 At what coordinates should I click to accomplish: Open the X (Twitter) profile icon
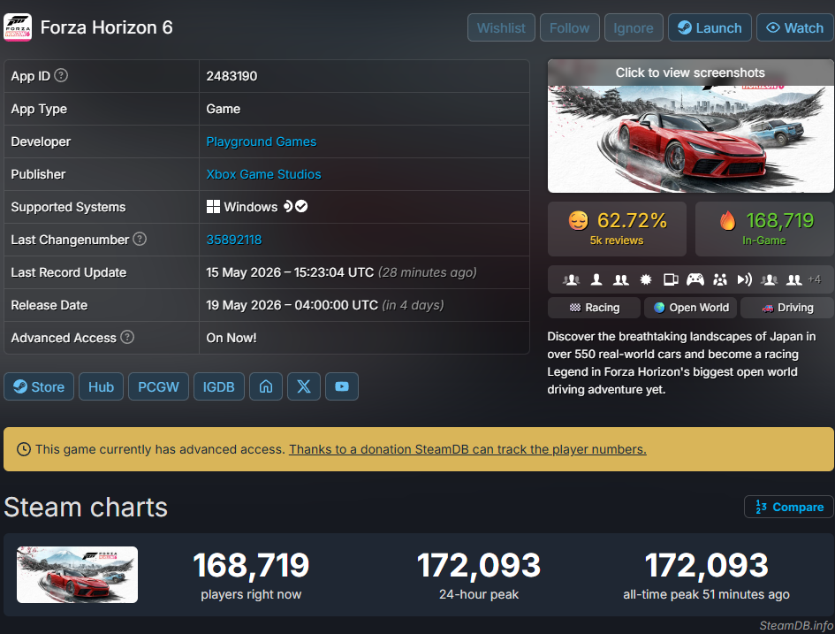[304, 386]
